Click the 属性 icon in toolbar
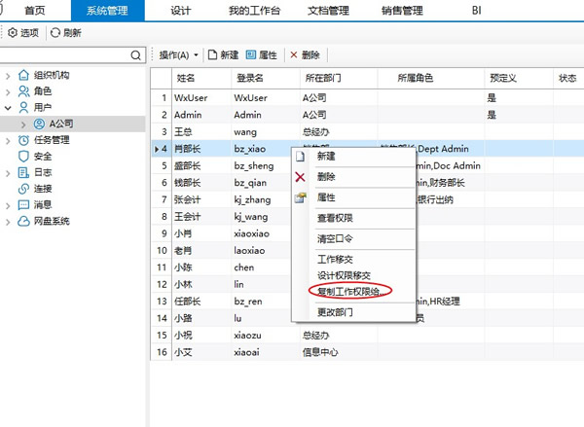Screen dimensions: 584x427 [252, 54]
